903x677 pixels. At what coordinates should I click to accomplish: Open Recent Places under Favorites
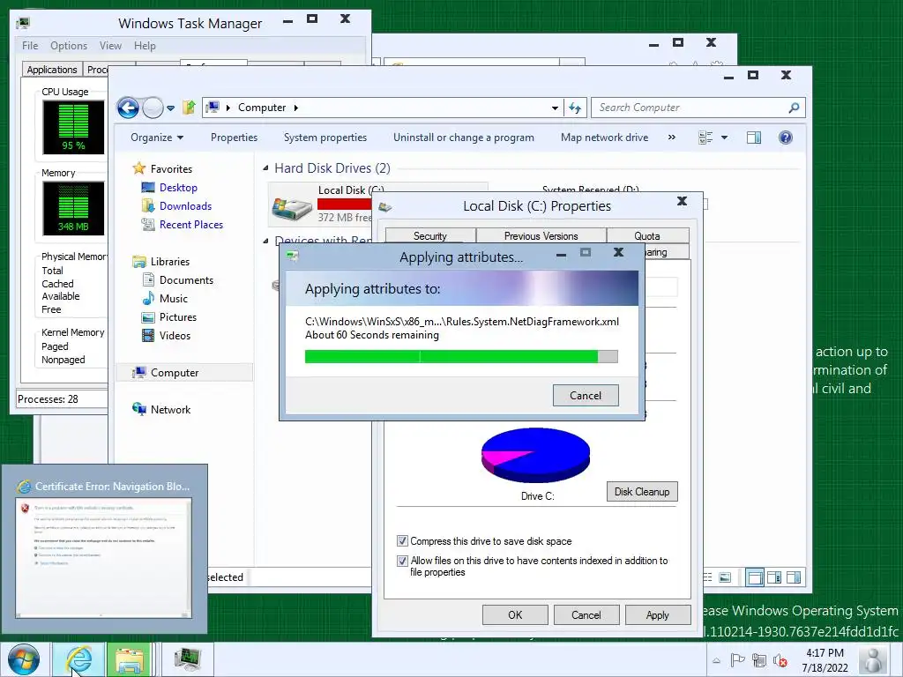(x=190, y=225)
